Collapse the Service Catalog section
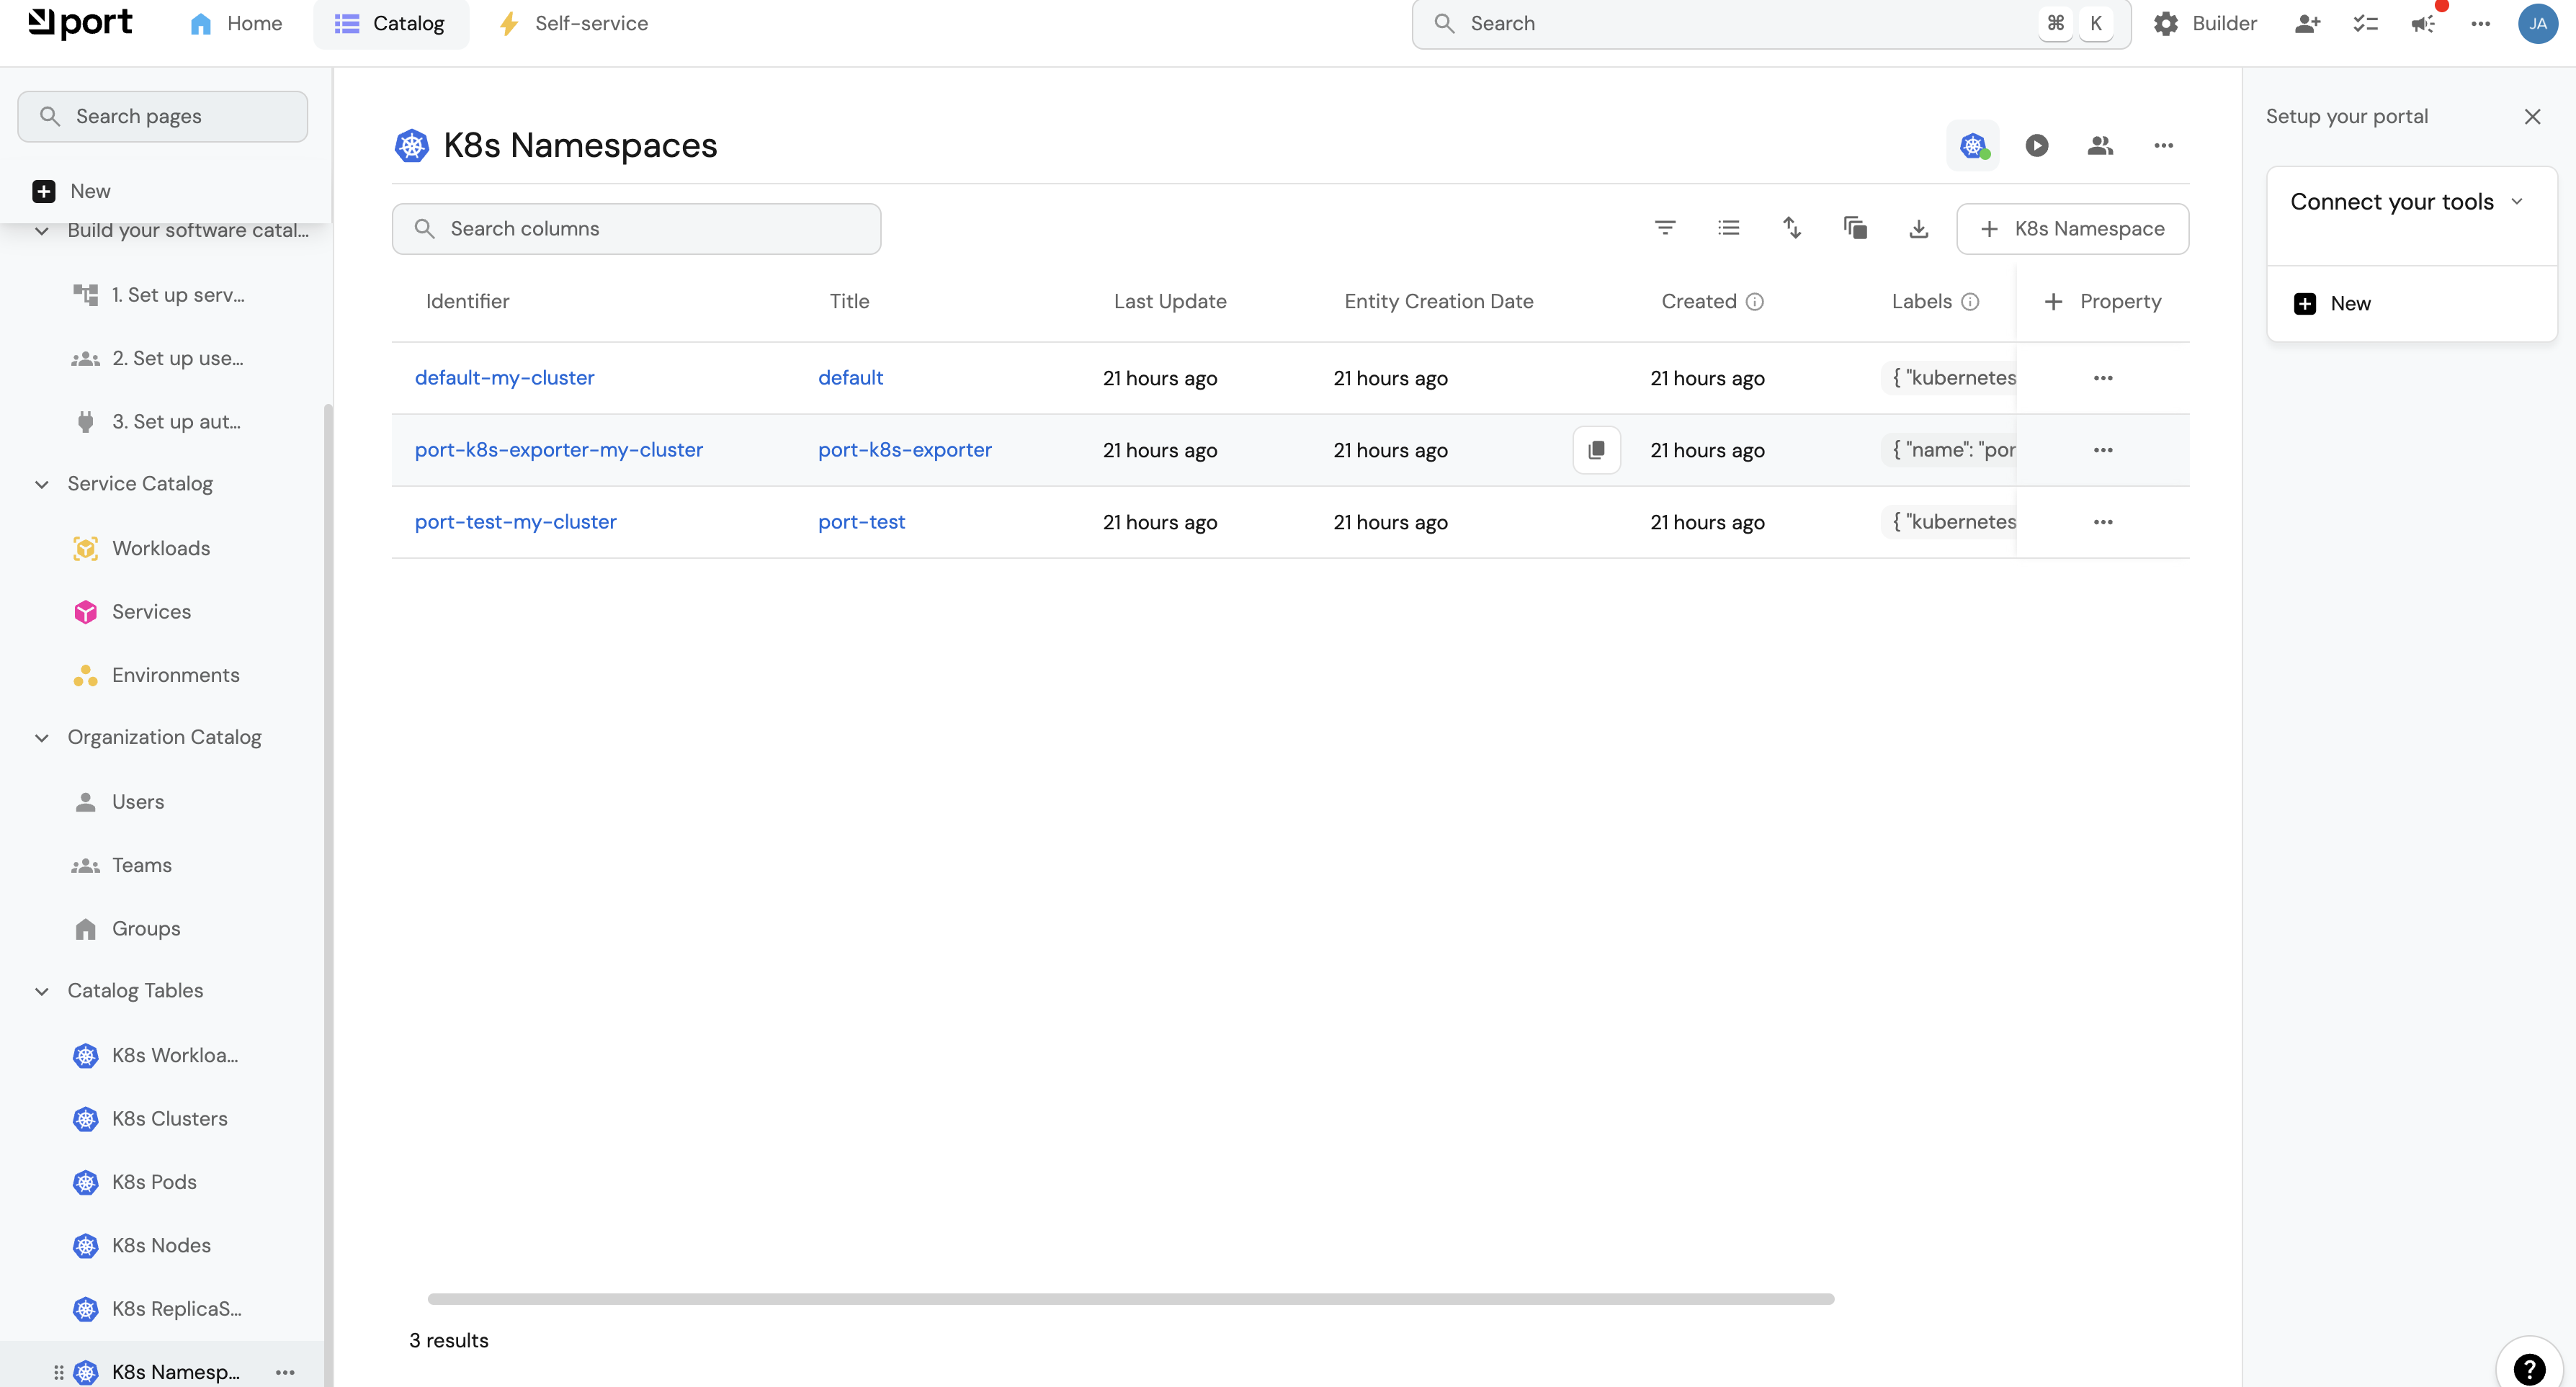Viewport: 2576px width, 1387px height. 42,484
